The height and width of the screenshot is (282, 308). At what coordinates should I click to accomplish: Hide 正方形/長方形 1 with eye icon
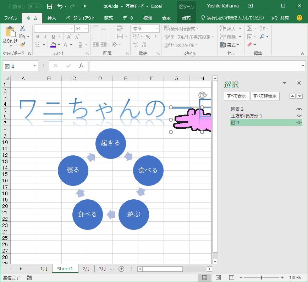pos(299,116)
